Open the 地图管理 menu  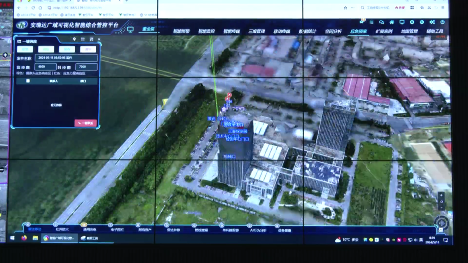tap(409, 31)
